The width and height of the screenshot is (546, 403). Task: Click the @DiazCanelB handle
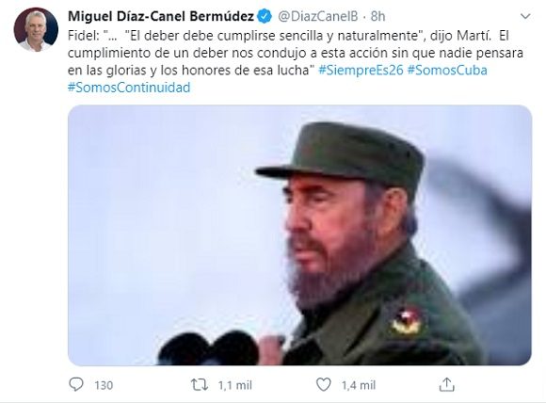[318, 16]
